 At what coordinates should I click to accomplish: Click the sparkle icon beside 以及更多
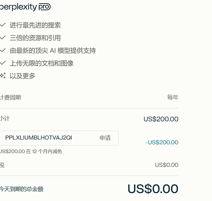[x=3, y=76]
